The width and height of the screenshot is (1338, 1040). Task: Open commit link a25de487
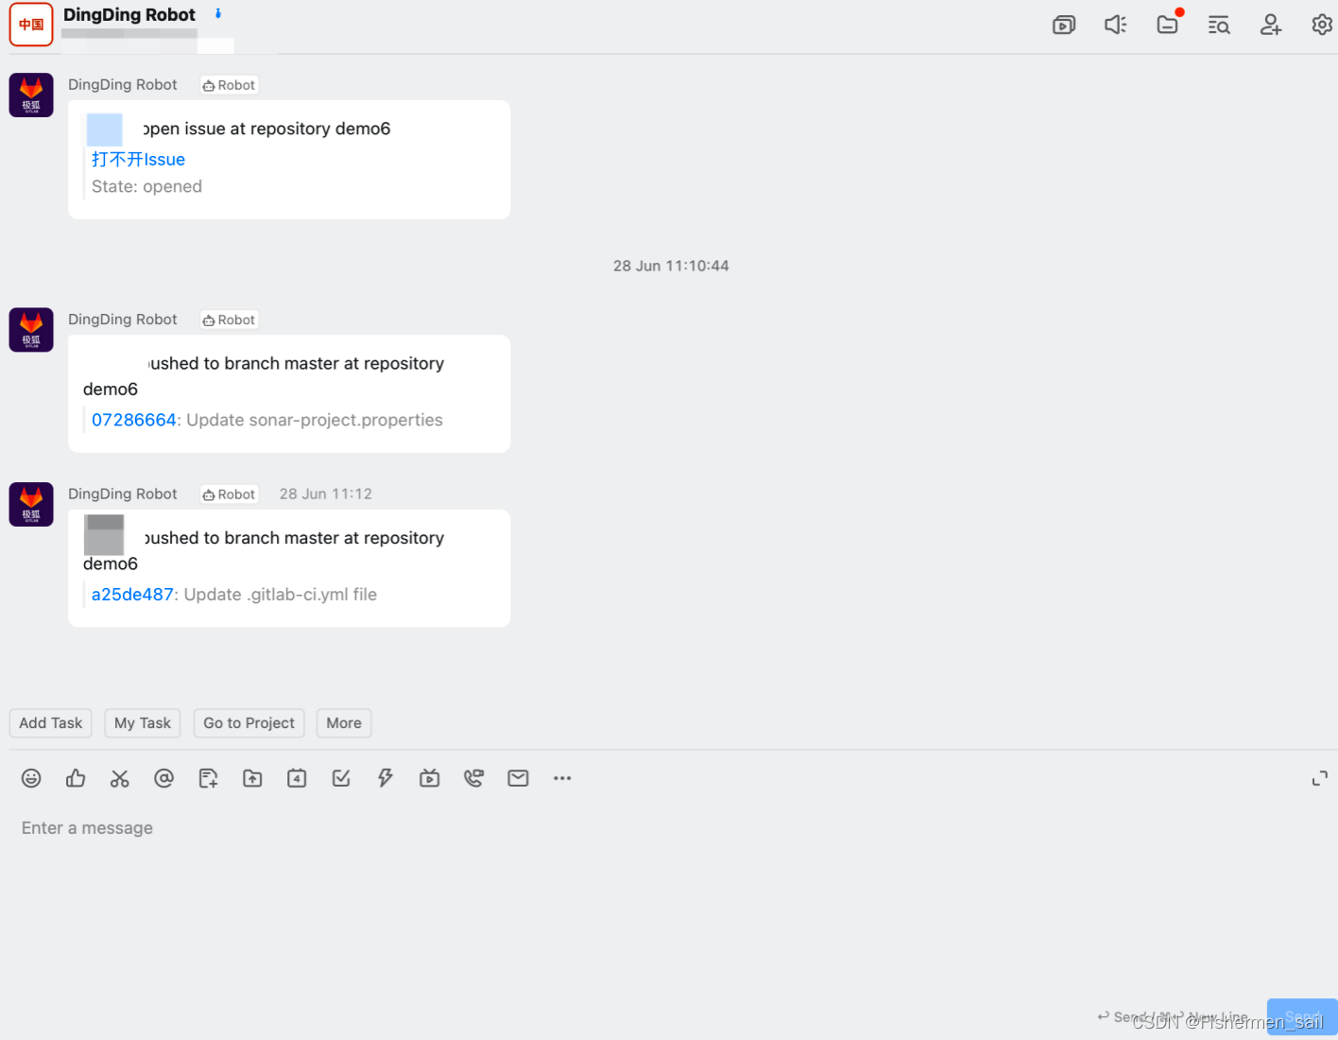(132, 595)
